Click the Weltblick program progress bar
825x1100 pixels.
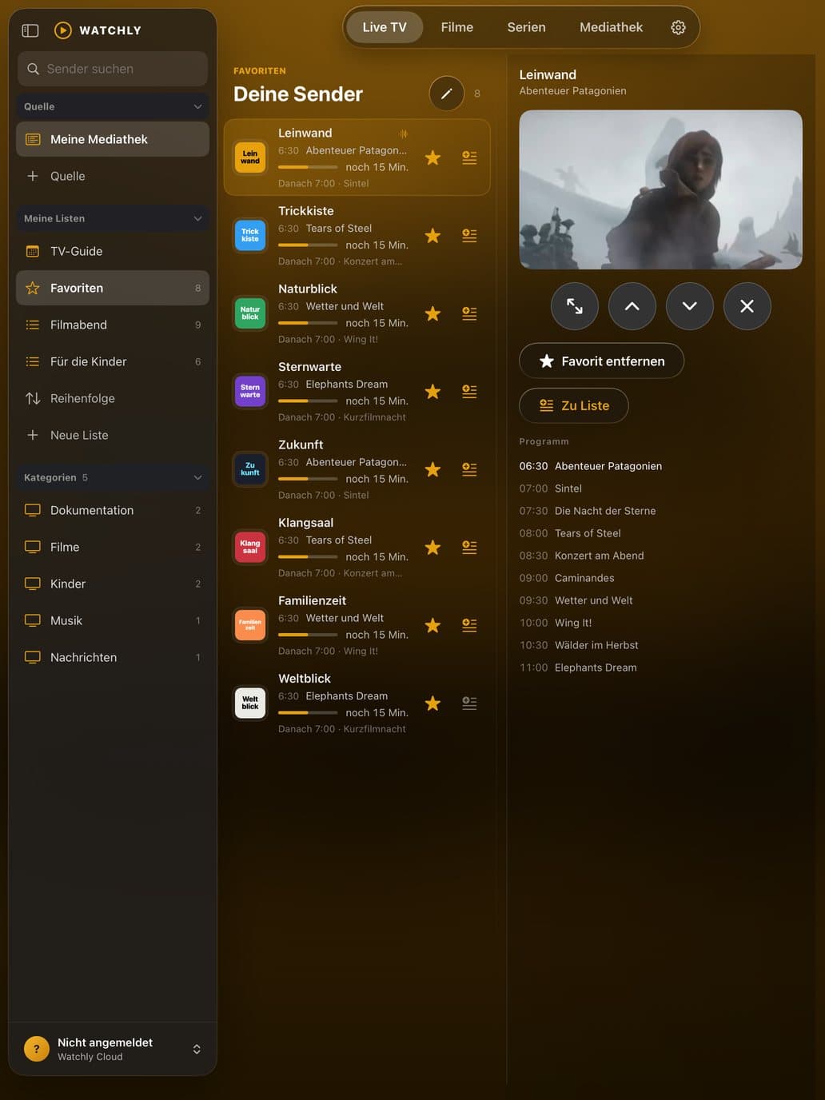pos(308,712)
